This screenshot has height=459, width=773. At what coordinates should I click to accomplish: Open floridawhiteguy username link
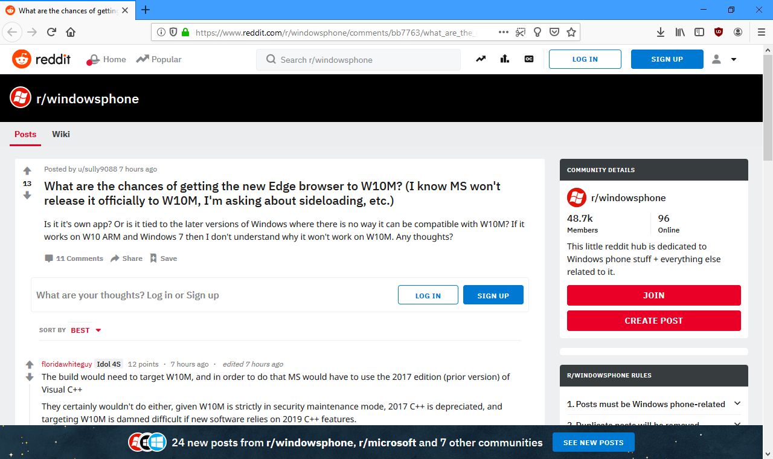[66, 364]
